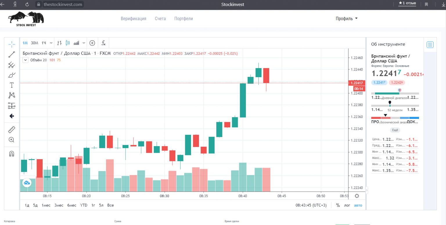This screenshot has width=446, height=225.
Task: Collapse the volume indicator legend
Action: point(25,60)
